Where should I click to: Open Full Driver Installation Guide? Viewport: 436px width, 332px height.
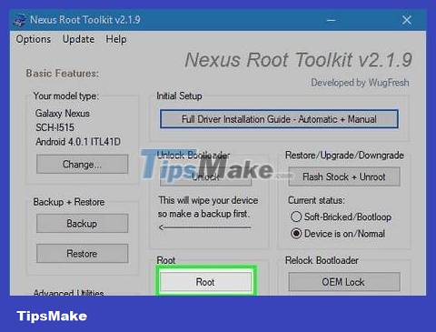point(279,119)
